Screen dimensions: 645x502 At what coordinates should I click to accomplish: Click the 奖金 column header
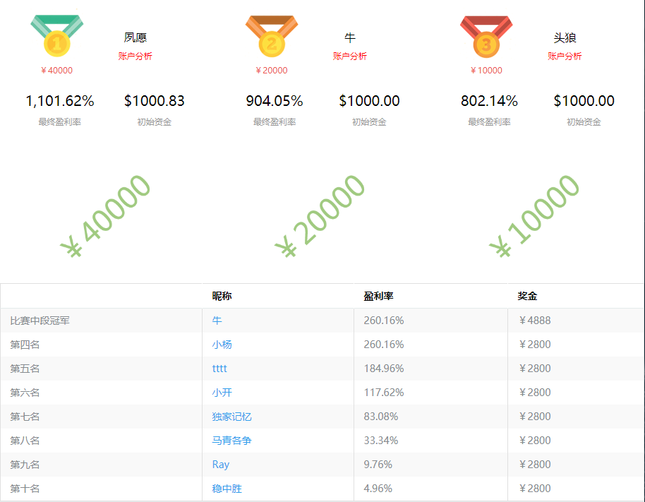527,296
